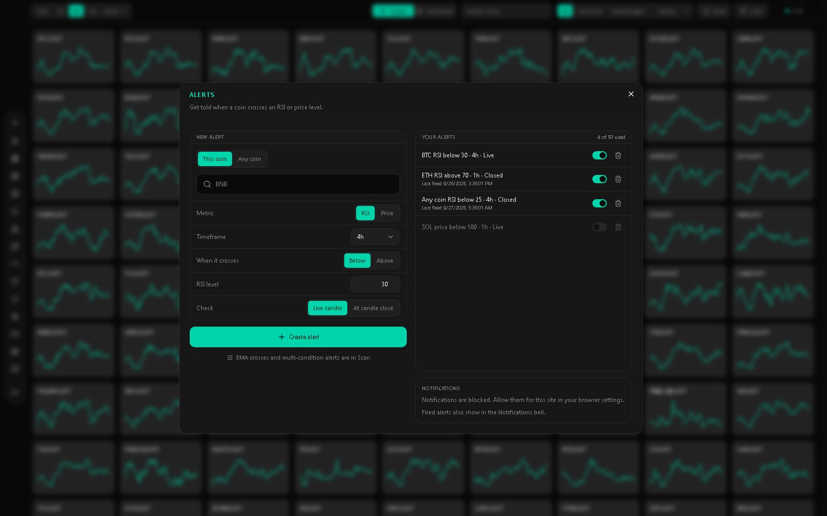Delete the Any coin RSI below 25 alert
Viewport: 827px width, 516px height.
tap(618, 203)
